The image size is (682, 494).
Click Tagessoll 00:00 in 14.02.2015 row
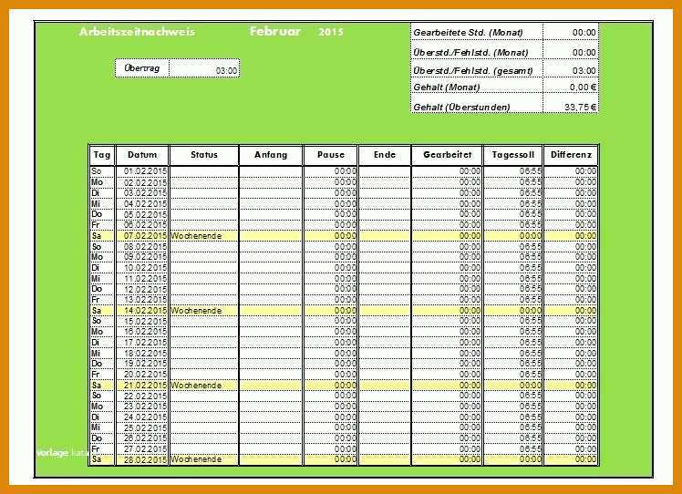tap(512, 311)
